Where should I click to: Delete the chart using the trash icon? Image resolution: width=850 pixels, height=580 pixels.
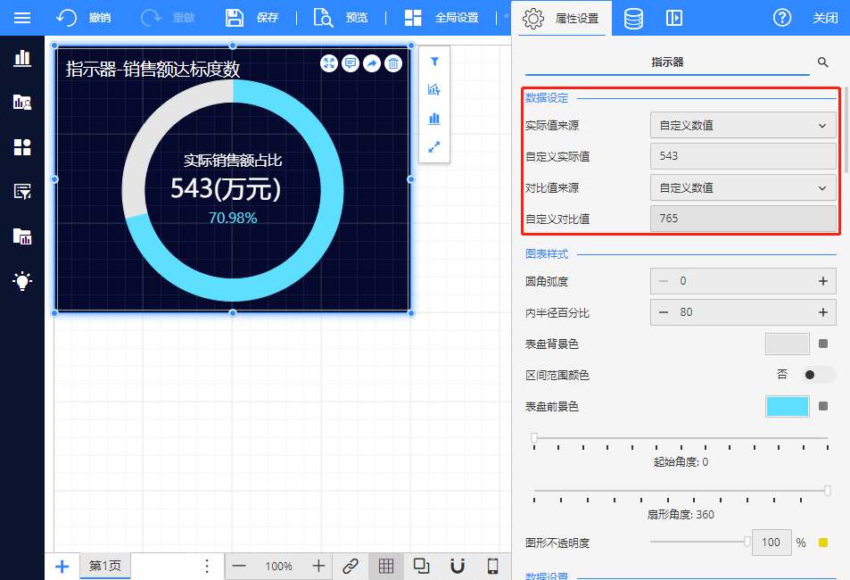tap(393, 63)
